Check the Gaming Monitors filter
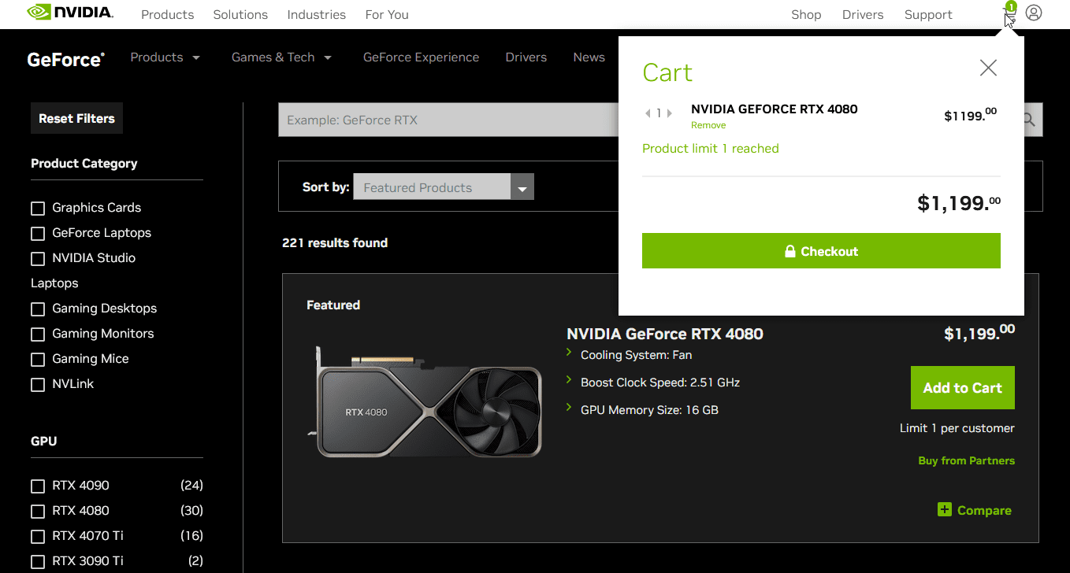1070x573 pixels. pos(38,335)
